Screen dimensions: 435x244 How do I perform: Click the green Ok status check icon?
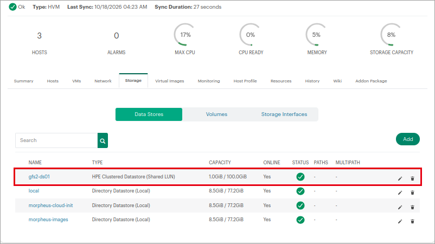[x=12, y=7]
